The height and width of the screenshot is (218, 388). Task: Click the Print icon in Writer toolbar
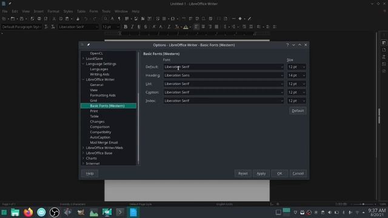[x=39, y=19]
